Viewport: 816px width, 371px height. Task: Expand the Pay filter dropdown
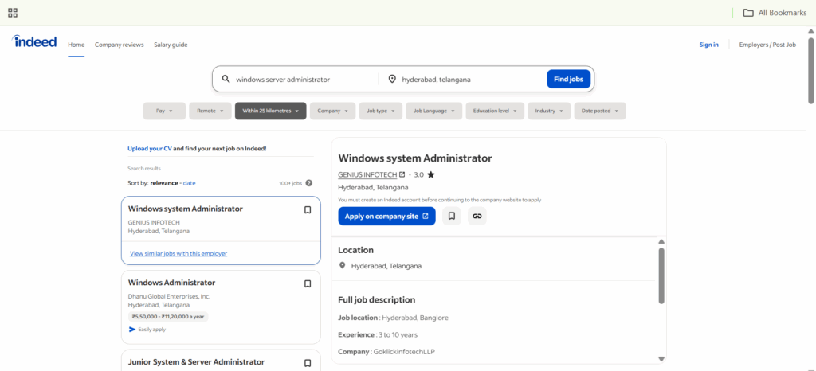pos(164,111)
